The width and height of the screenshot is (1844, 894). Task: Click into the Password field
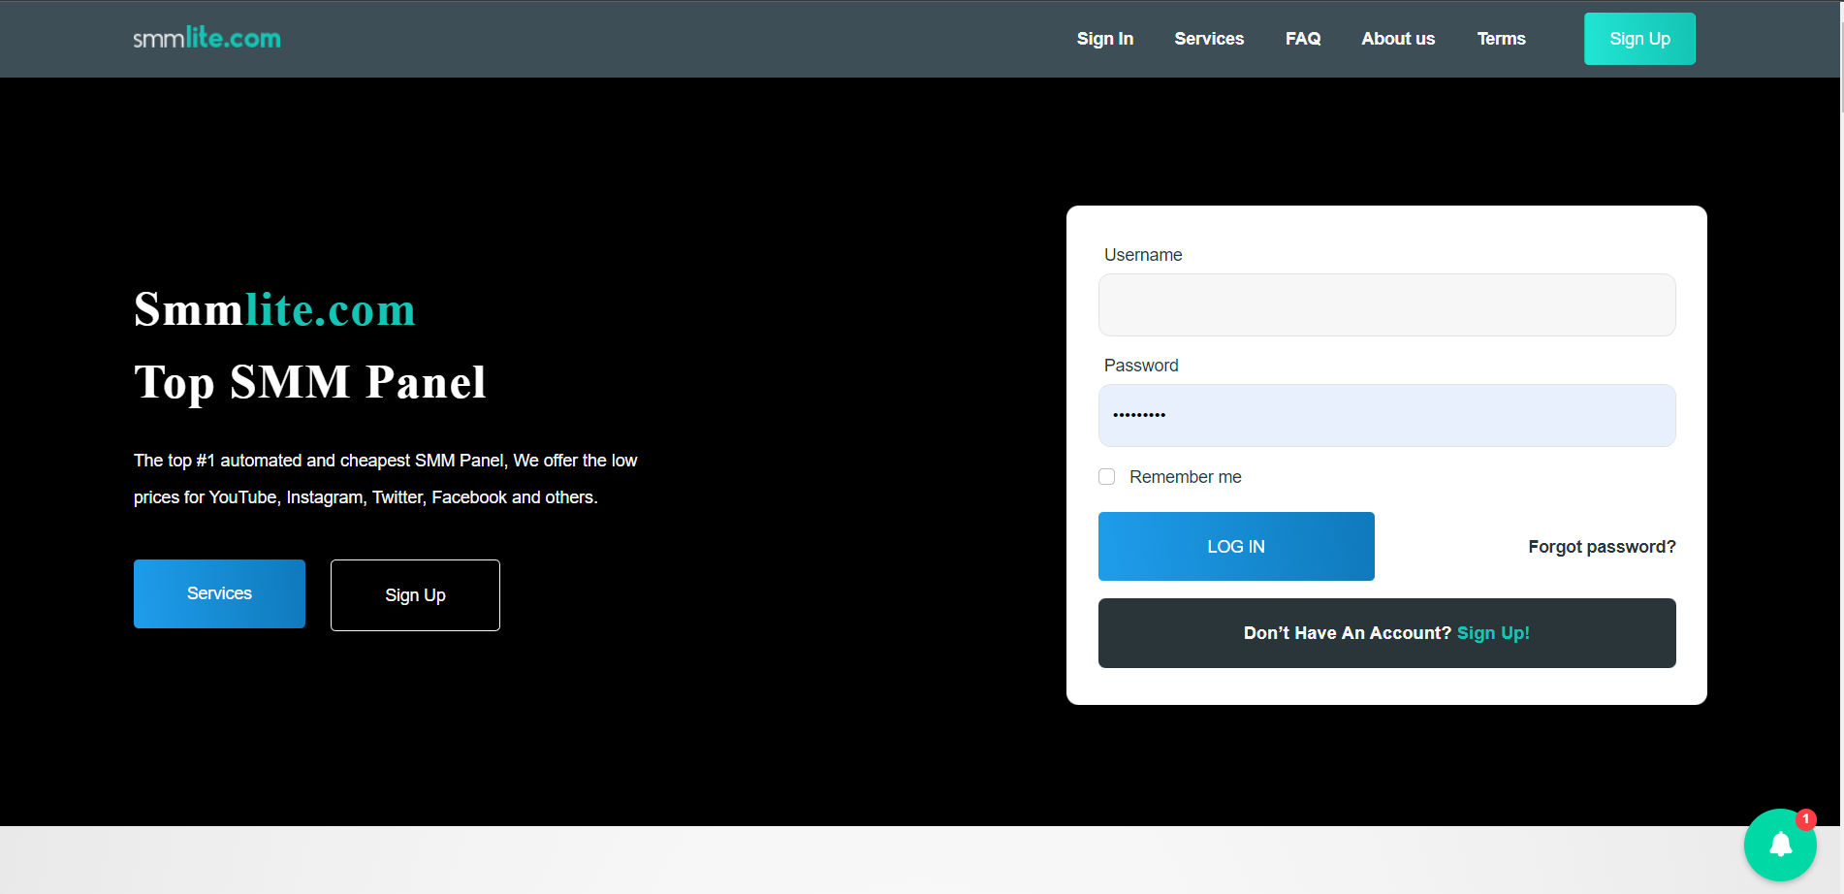click(x=1386, y=416)
